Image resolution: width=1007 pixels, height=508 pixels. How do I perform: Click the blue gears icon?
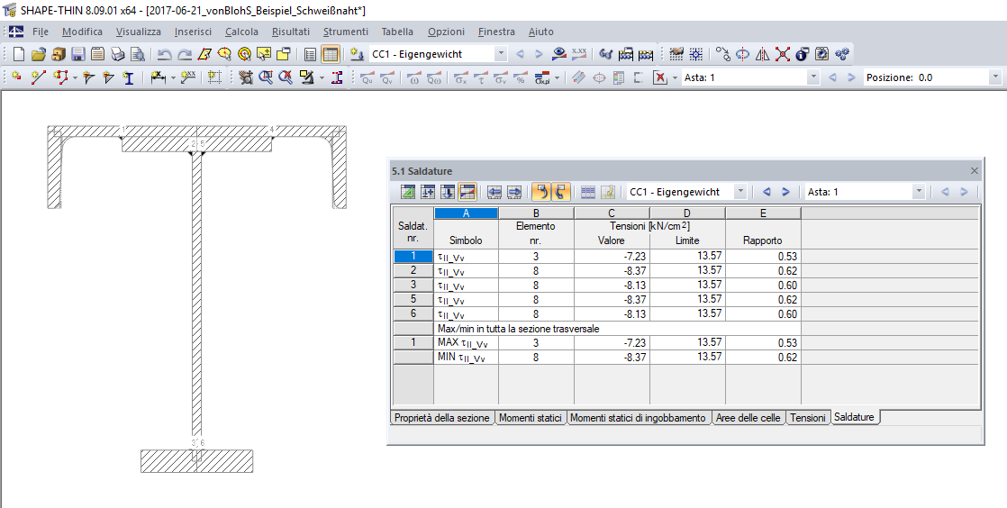842,55
